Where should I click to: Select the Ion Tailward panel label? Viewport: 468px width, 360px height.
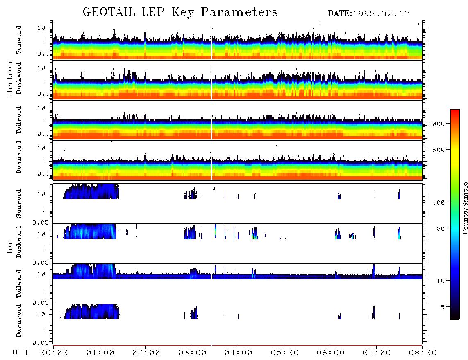[x=19, y=284]
